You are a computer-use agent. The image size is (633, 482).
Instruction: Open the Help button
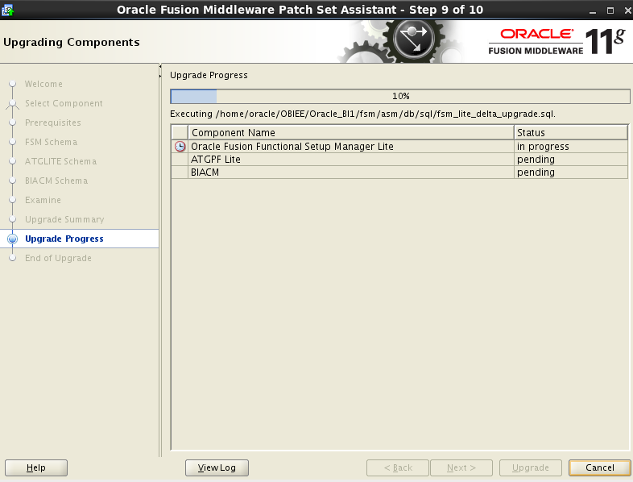36,467
